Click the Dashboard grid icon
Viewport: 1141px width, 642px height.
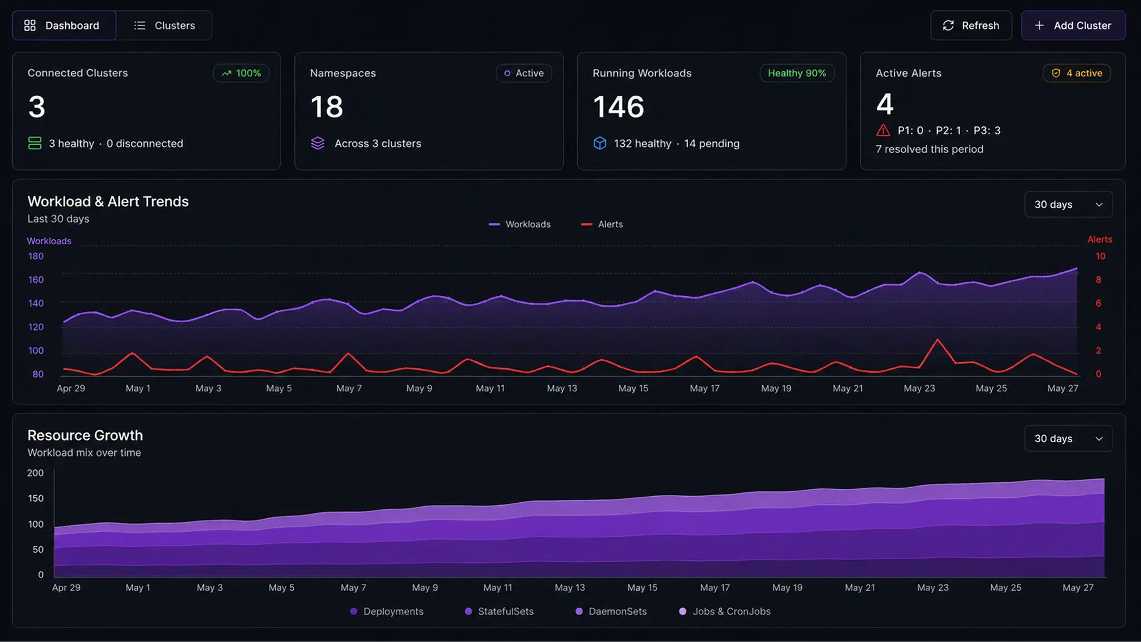tap(30, 26)
